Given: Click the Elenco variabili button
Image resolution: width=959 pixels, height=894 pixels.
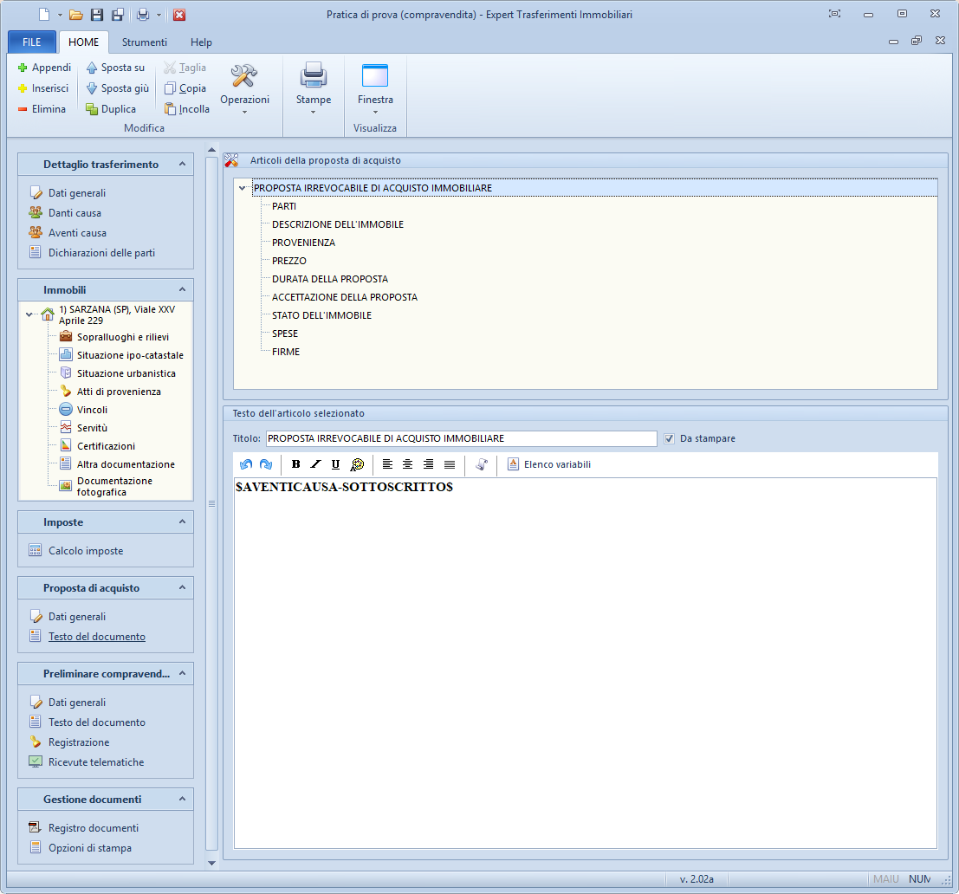Looking at the screenshot, I should (x=549, y=464).
